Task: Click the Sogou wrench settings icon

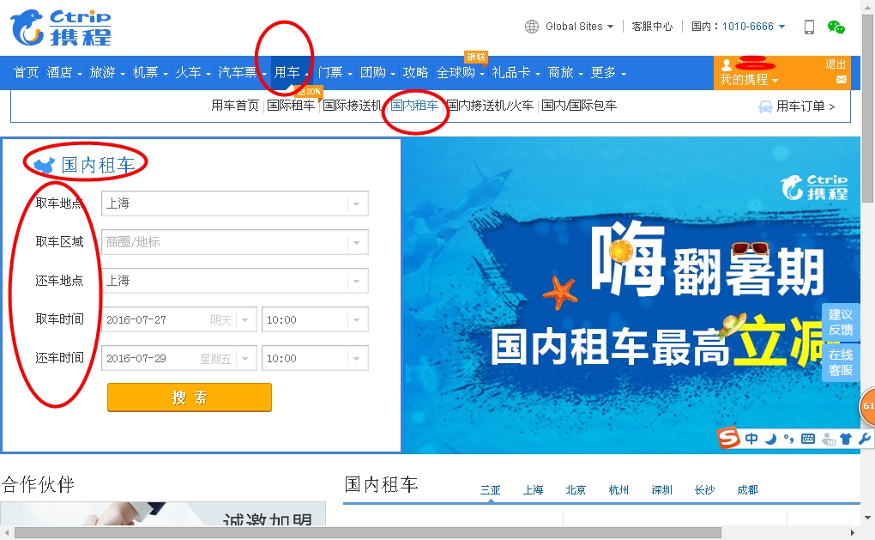Action: 864,439
